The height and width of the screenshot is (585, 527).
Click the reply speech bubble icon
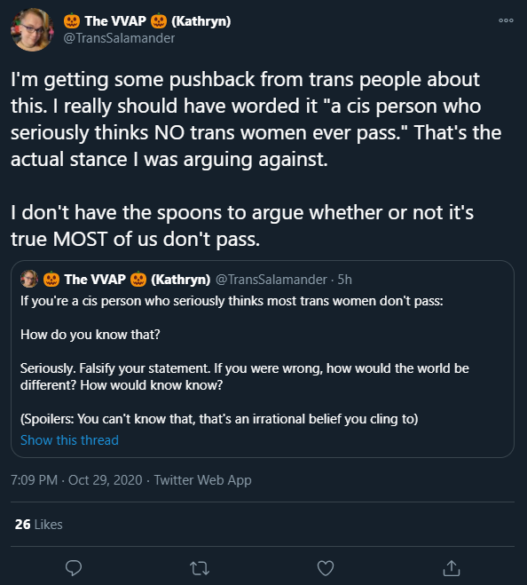coord(74,568)
